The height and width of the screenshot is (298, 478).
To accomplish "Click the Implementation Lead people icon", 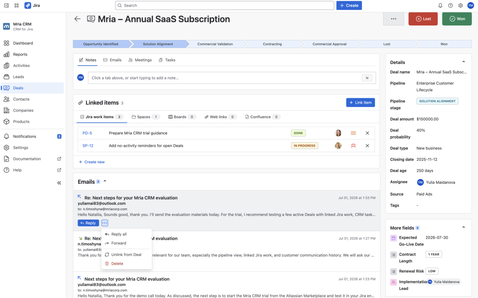I will point(393,282).
